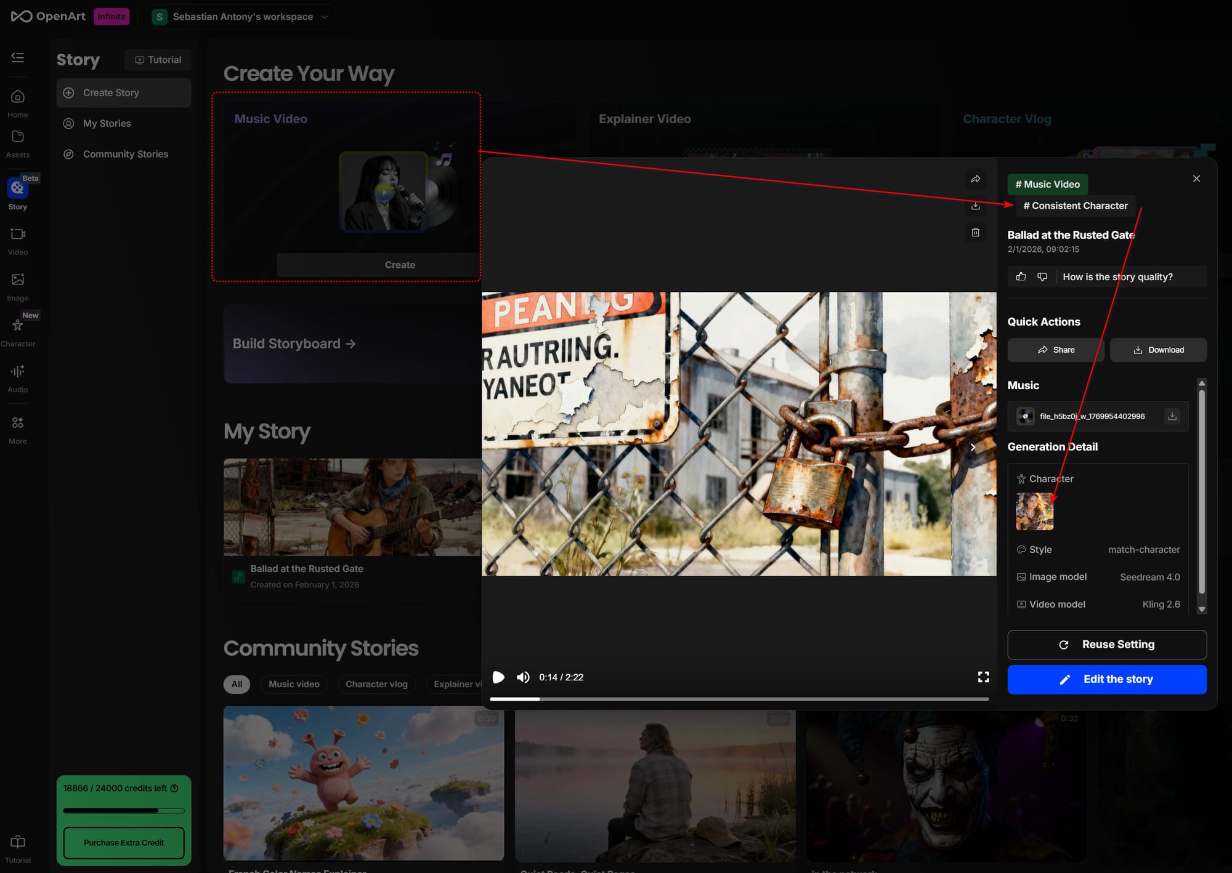This screenshot has width=1232, height=873.
Task: Give the story a thumbs up
Action: (x=1021, y=276)
